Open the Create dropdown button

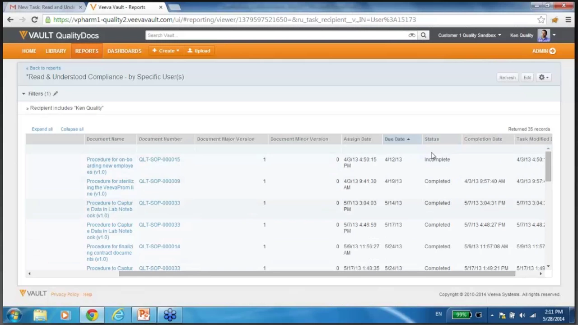click(166, 51)
